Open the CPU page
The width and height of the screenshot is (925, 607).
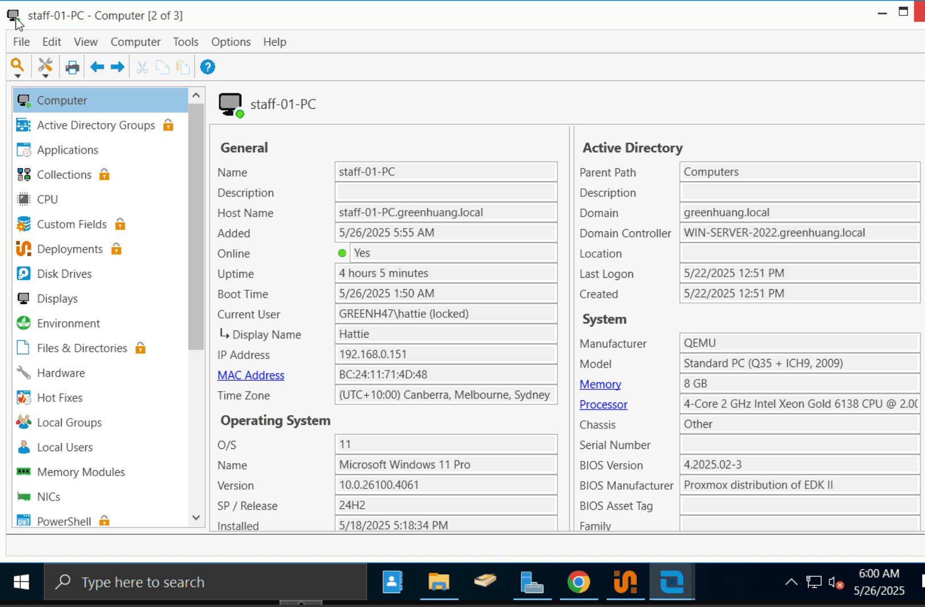click(47, 199)
